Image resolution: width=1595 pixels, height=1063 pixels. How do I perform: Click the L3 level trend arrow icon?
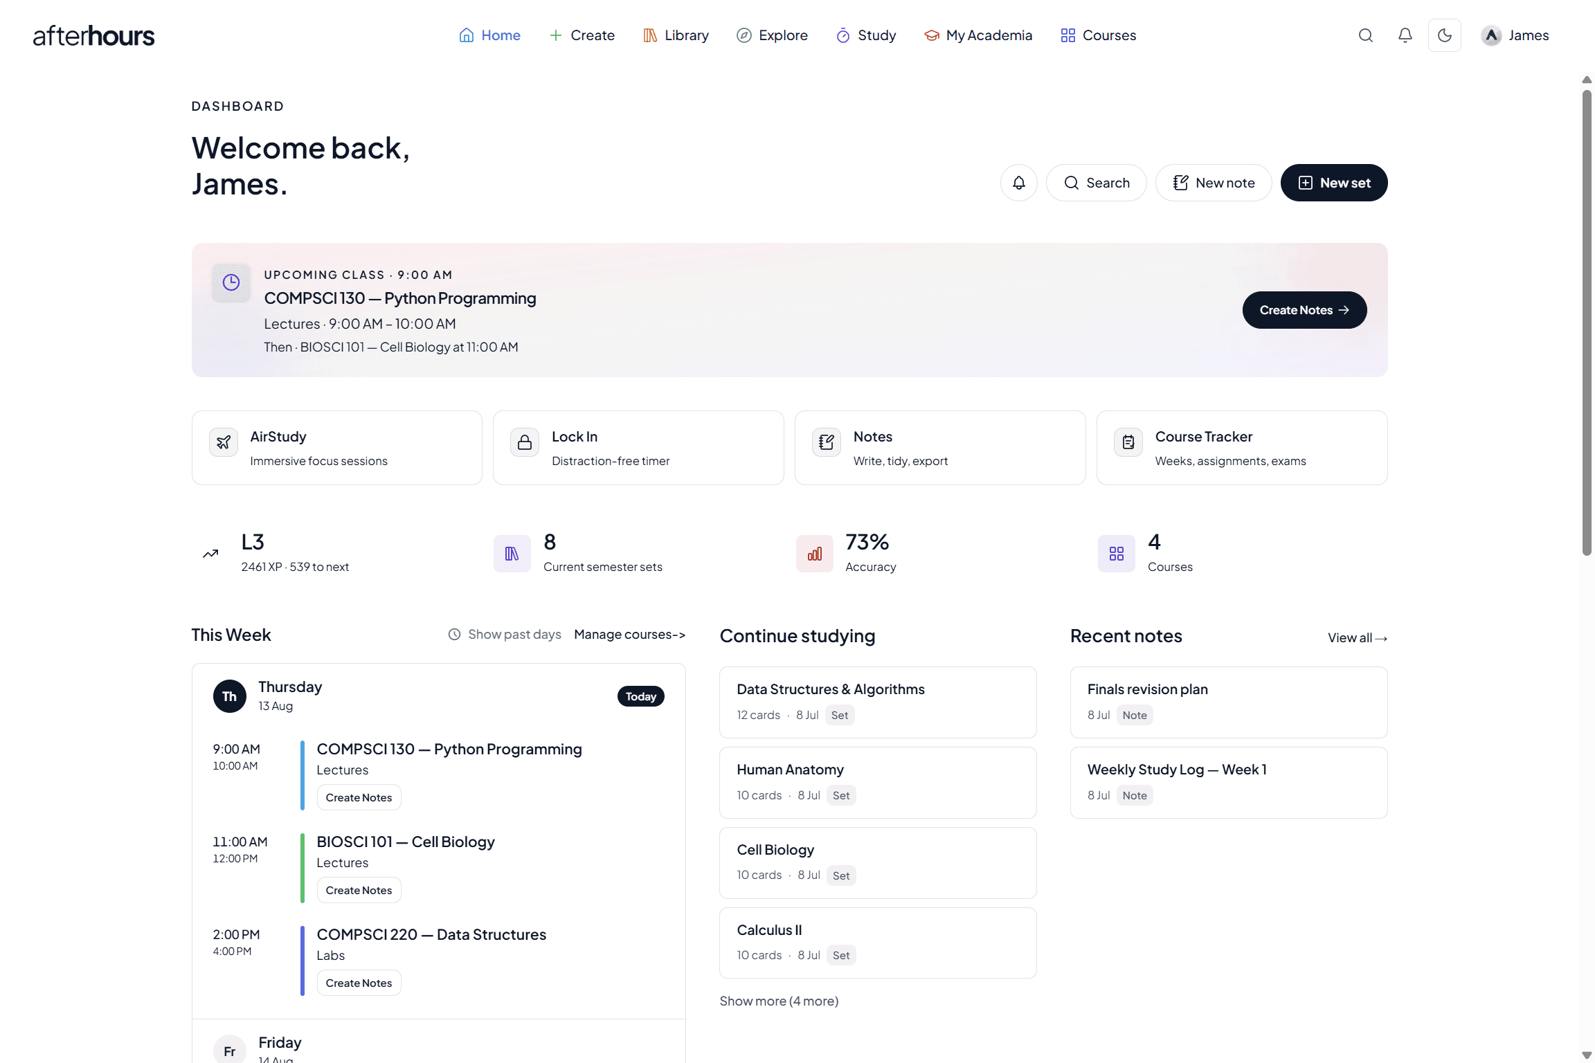(x=210, y=554)
